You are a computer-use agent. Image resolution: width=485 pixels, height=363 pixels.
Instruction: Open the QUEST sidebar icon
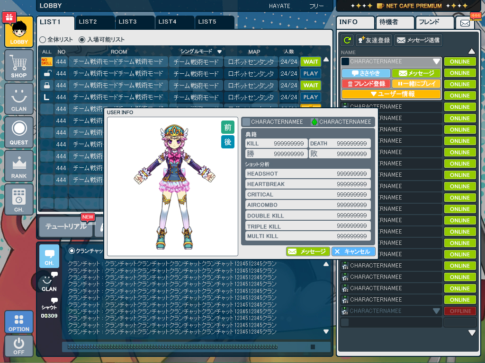click(x=19, y=133)
